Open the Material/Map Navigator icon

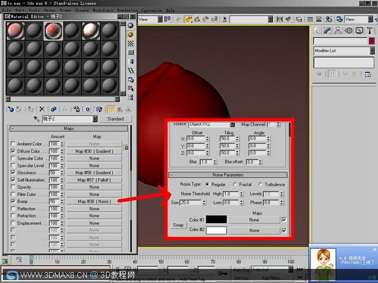pos(130,98)
